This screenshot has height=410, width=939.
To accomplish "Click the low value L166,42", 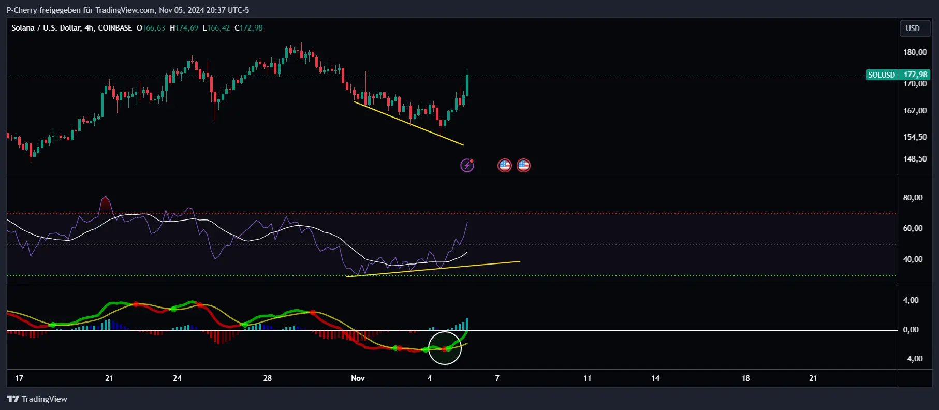I will pyautogui.click(x=216, y=28).
